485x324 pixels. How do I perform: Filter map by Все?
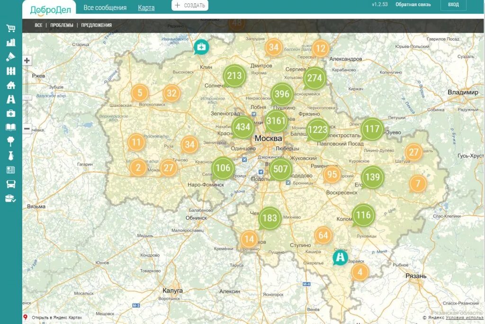pos(38,26)
